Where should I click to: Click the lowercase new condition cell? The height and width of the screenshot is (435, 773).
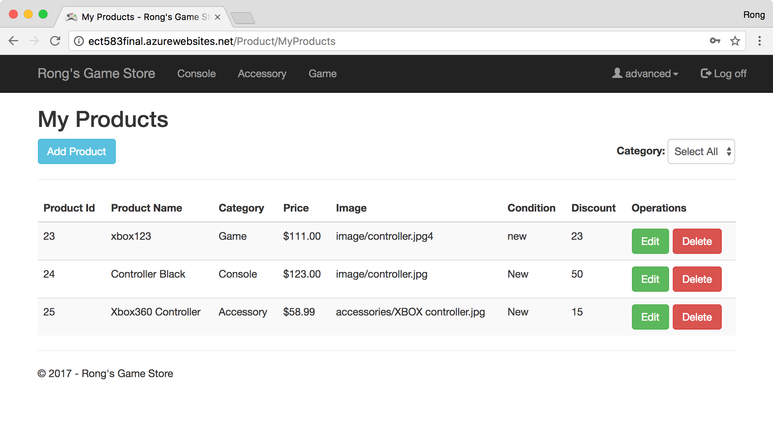click(x=517, y=236)
